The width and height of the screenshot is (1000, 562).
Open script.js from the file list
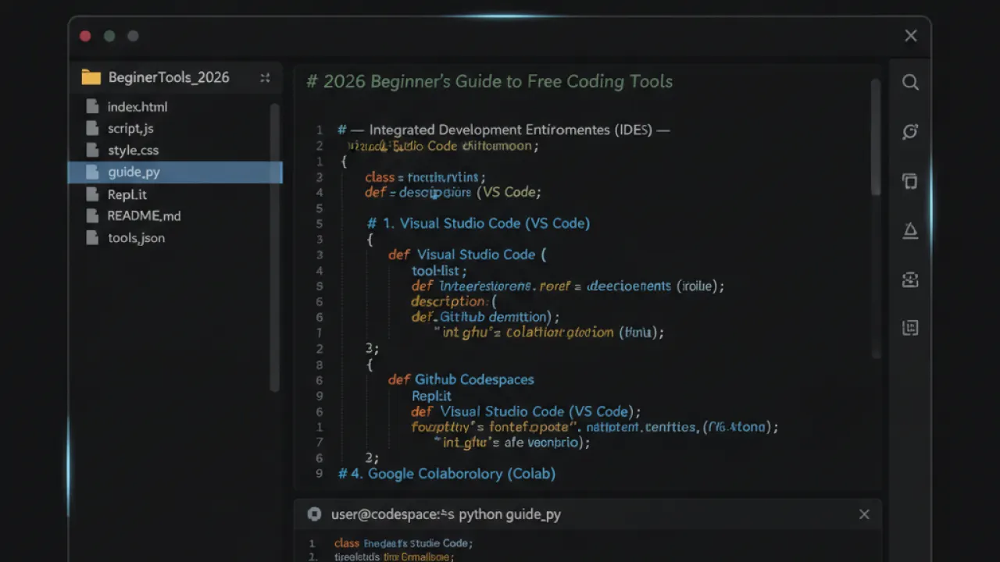click(130, 129)
